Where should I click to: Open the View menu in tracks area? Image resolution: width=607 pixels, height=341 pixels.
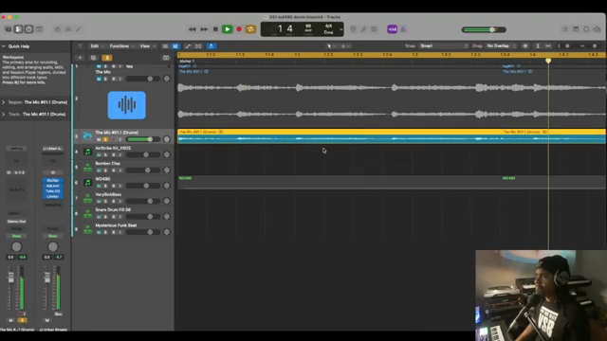(x=147, y=46)
